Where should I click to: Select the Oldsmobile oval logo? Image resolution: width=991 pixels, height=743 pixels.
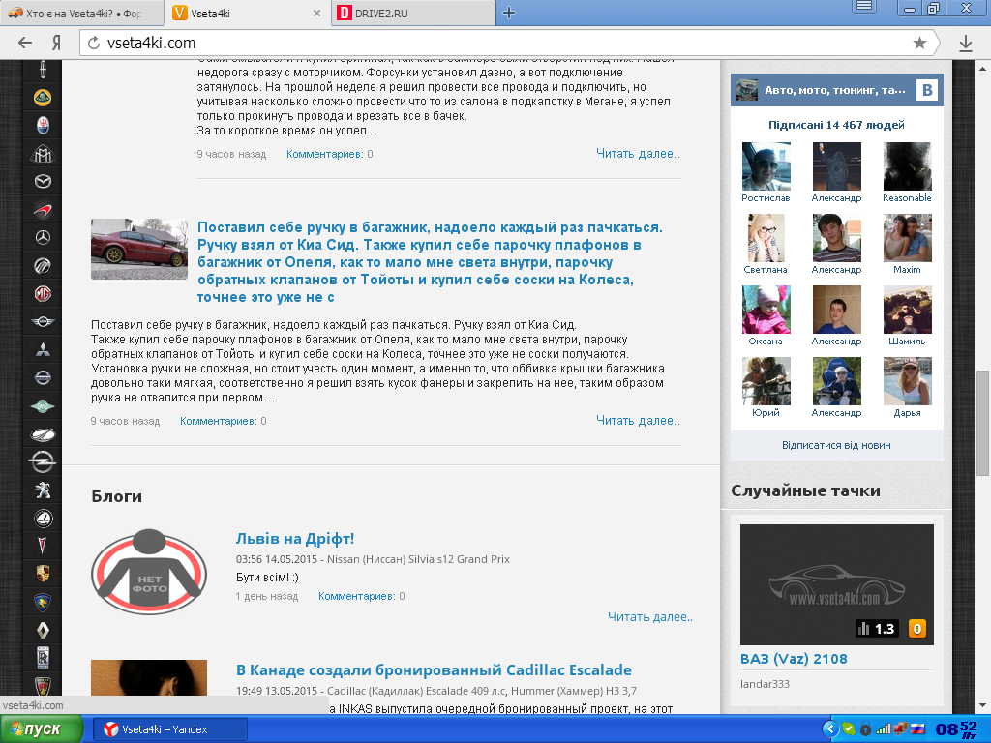tap(43, 434)
